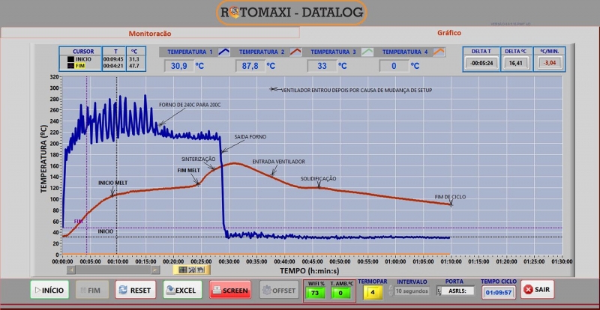The width and height of the screenshot is (600, 310).
Task: Click the INTERVALO 10 segundos field
Action: (411, 291)
